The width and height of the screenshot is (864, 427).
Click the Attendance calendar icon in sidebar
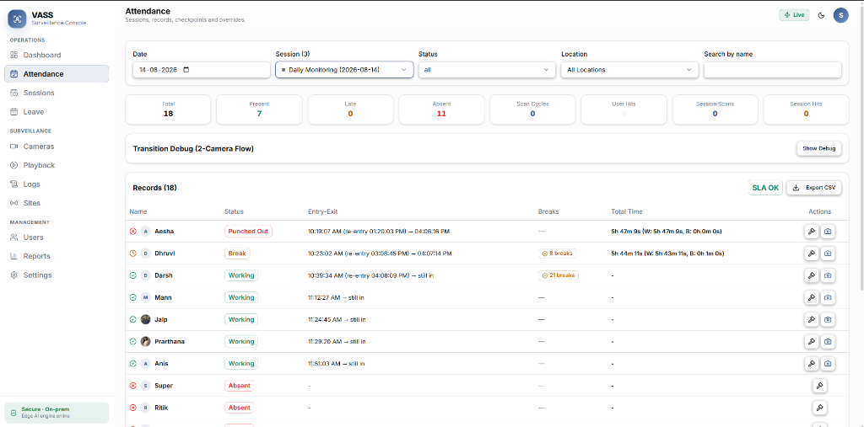click(x=14, y=74)
